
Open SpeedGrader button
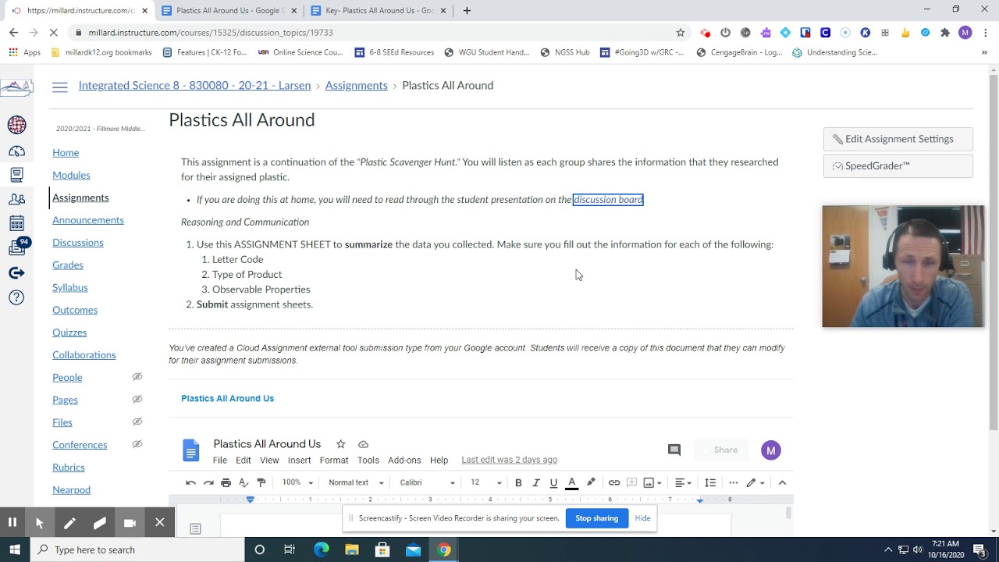[898, 165]
